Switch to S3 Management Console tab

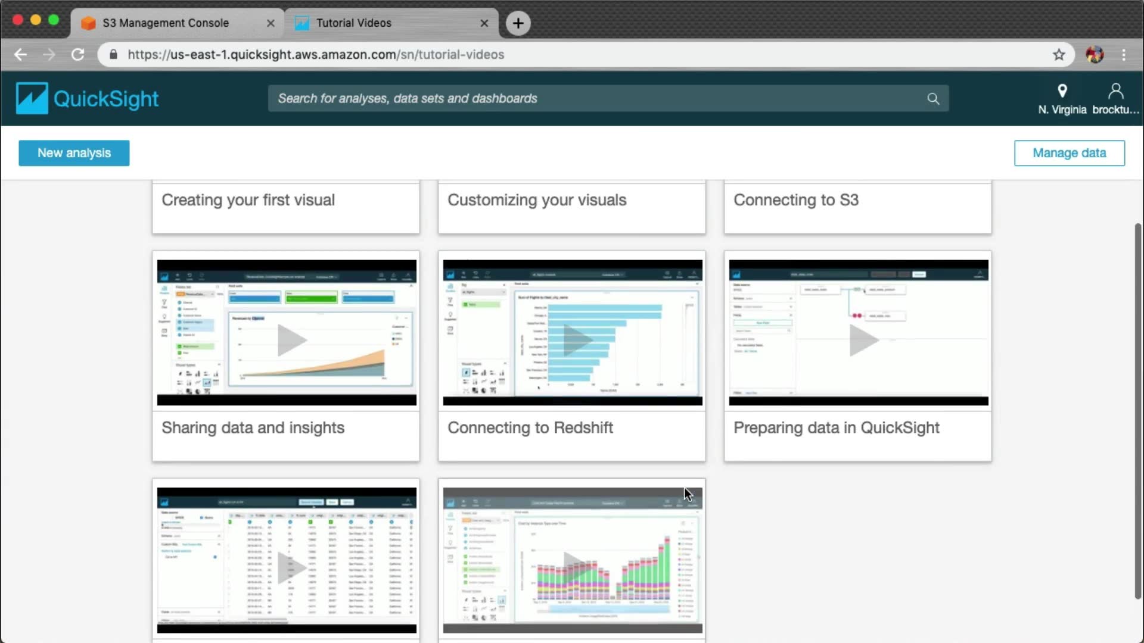pyautogui.click(x=166, y=23)
